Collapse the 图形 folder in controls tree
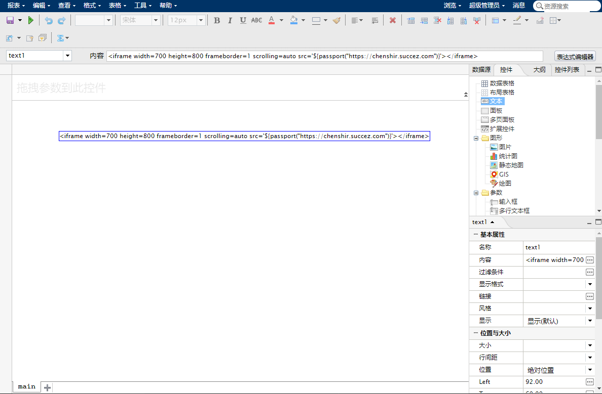This screenshot has height=394, width=602. (475, 138)
